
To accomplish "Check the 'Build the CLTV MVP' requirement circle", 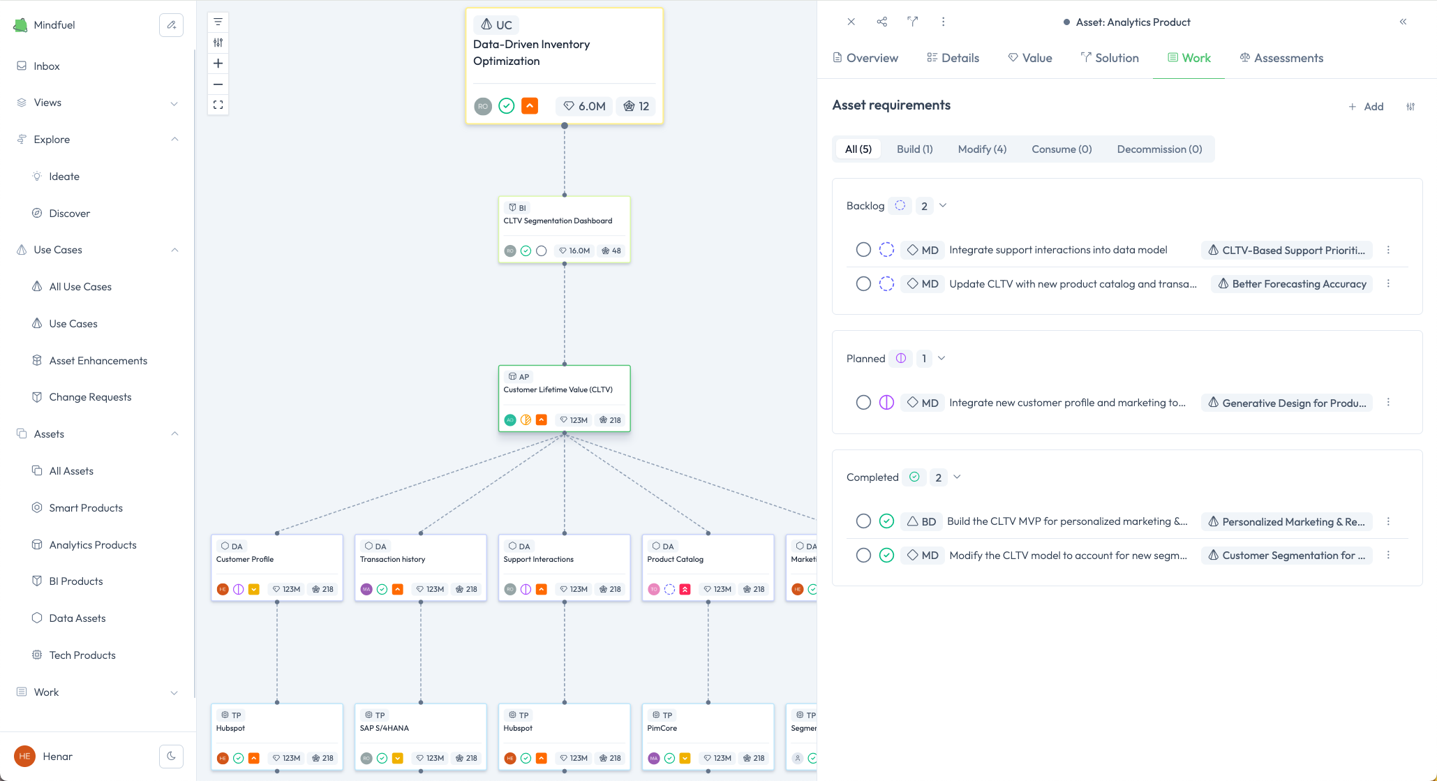I will 863,521.
